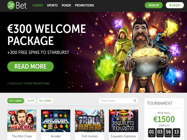Click the Sign Up button
The height and width of the screenshot is (140, 187).
pyautogui.click(x=154, y=5)
